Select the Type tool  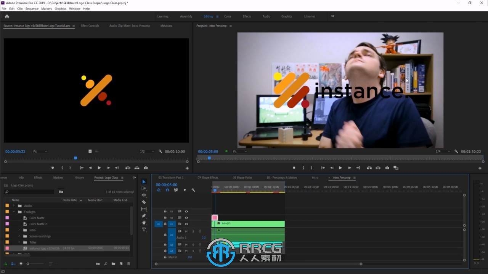[144, 229]
